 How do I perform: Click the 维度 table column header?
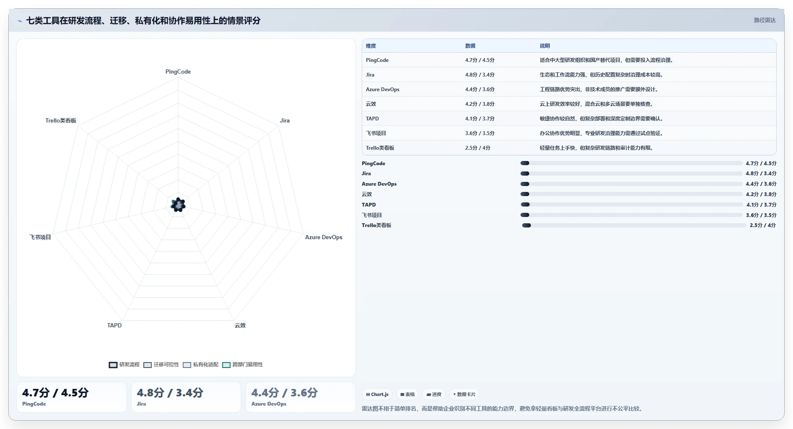point(371,46)
